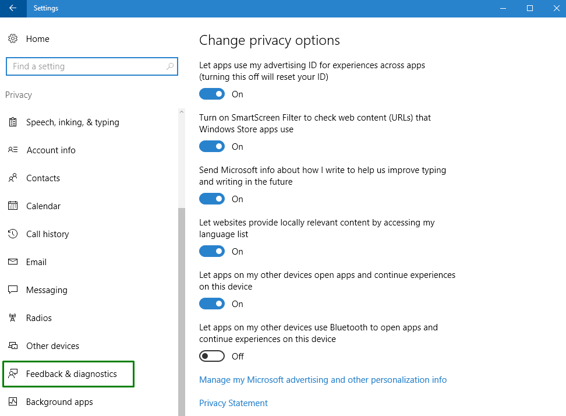The height and width of the screenshot is (416, 566).
Task: Disable the SmartScreen Filter toggle
Action: pyautogui.click(x=212, y=147)
